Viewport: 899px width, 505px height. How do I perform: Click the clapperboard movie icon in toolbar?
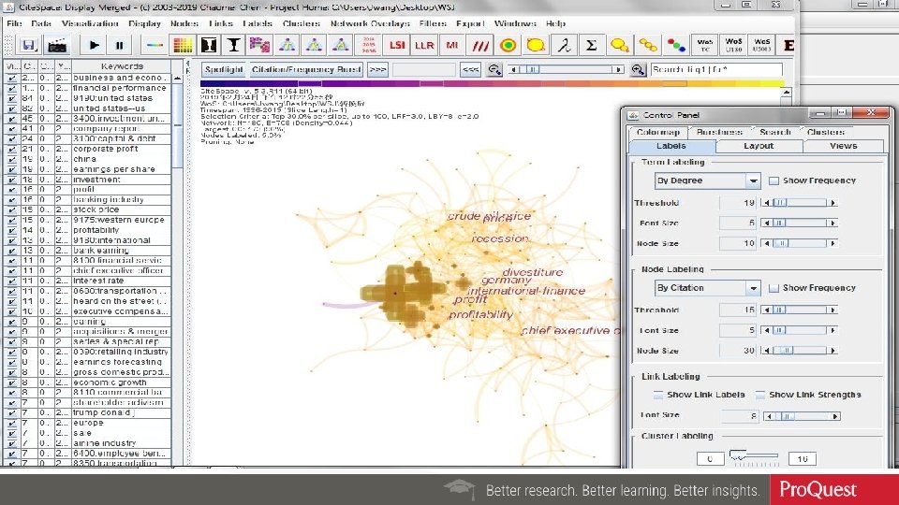click(x=57, y=45)
